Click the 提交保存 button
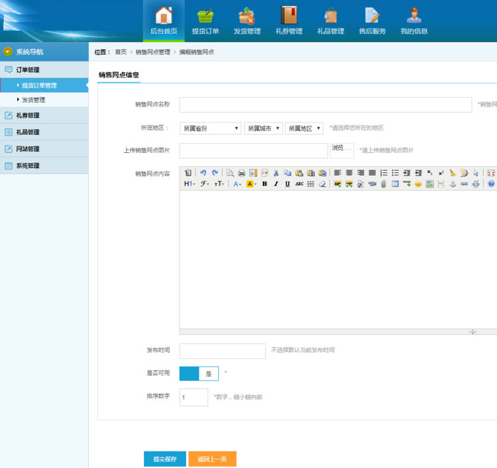Image resolution: width=497 pixels, height=468 pixels. [165, 459]
